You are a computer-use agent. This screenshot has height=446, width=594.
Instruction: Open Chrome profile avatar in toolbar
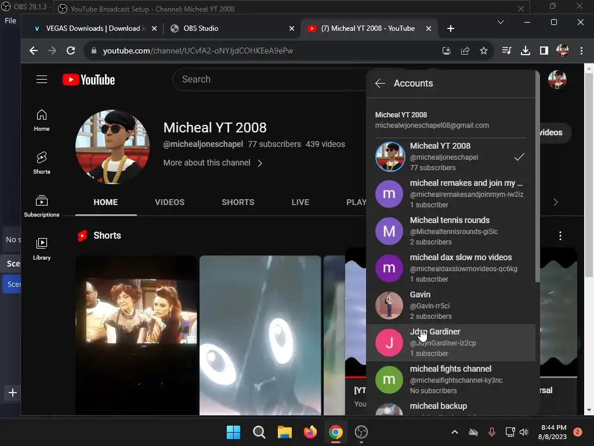563,51
